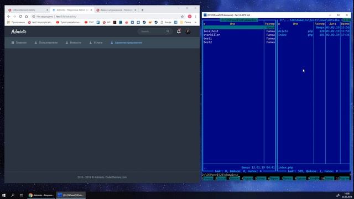Click Far function key 4 Edit
354x199 pixels.
(x=247, y=179)
